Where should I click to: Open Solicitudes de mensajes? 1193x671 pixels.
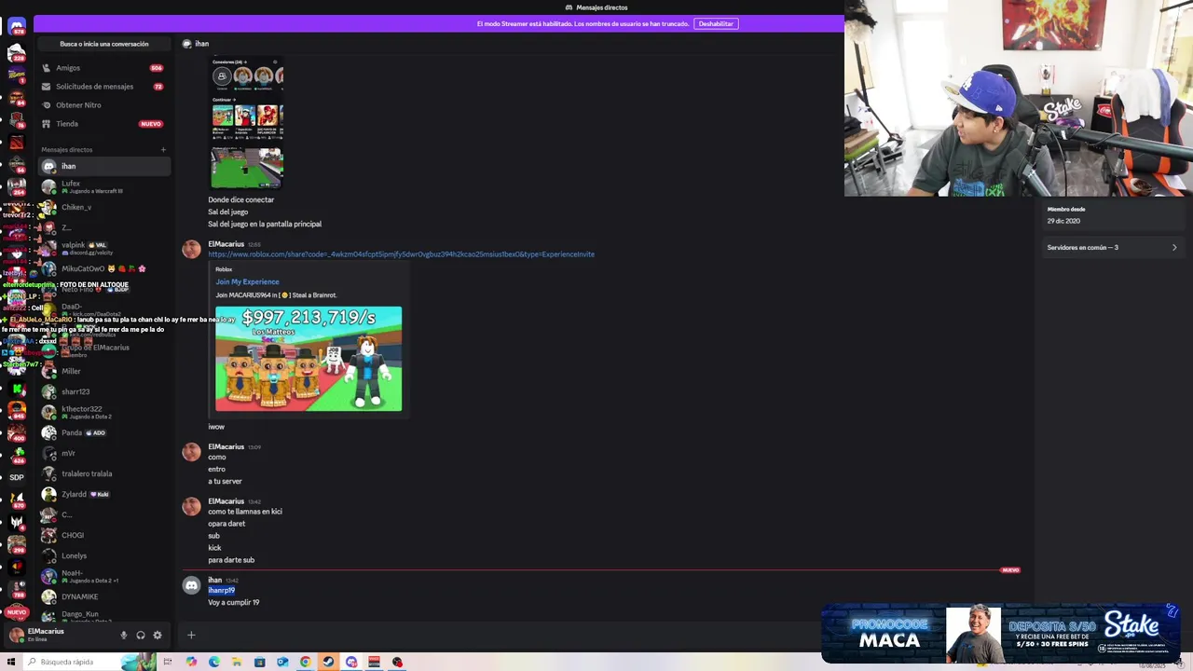pyautogui.click(x=103, y=87)
